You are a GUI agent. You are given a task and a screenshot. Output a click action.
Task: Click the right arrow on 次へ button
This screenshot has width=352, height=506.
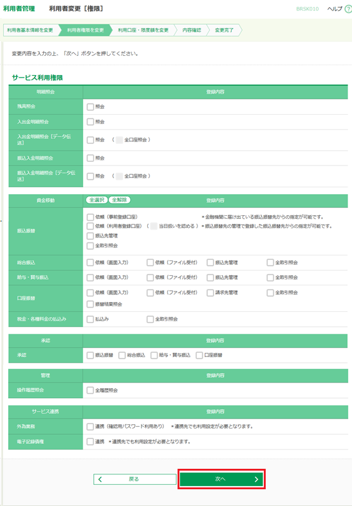click(256, 479)
